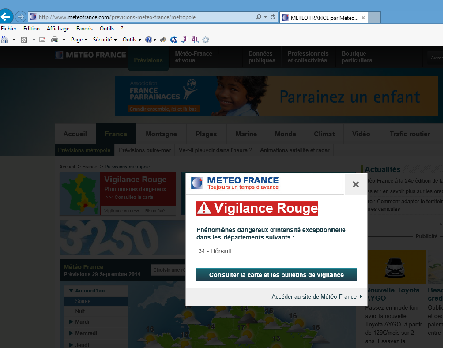Screen dimensions: 452x348
Task: Click the Refresh icon in address bar
Action: (273, 17)
